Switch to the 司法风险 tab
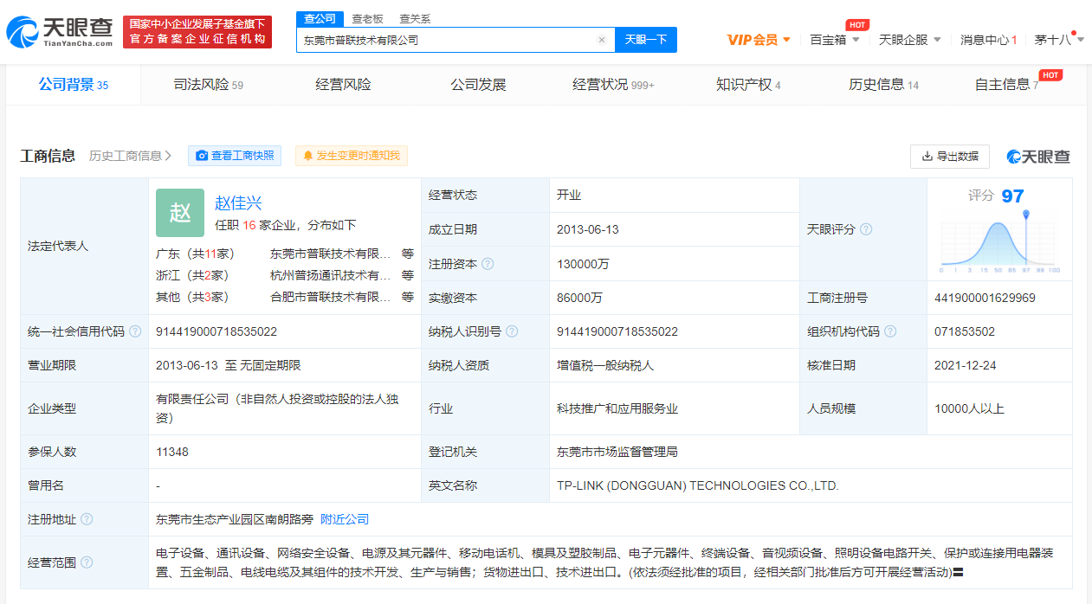 pos(208,85)
